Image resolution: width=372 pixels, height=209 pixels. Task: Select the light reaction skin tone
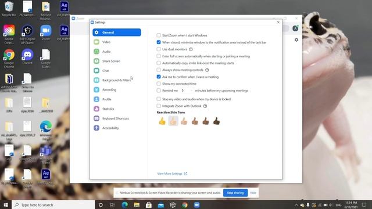173,121
